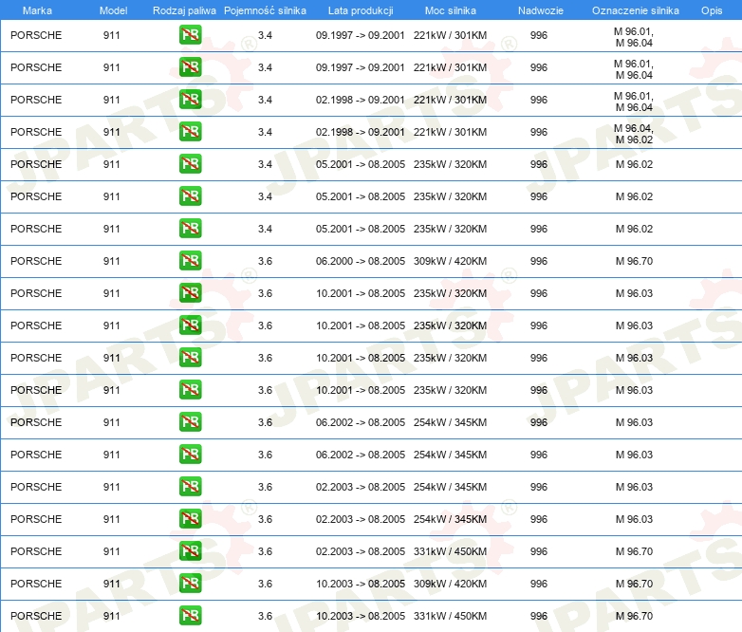The height and width of the screenshot is (632, 742).
Task: Click fuel icon in the 02.2003 331kW row
Action: [x=190, y=551]
